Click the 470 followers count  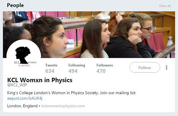click(101, 71)
